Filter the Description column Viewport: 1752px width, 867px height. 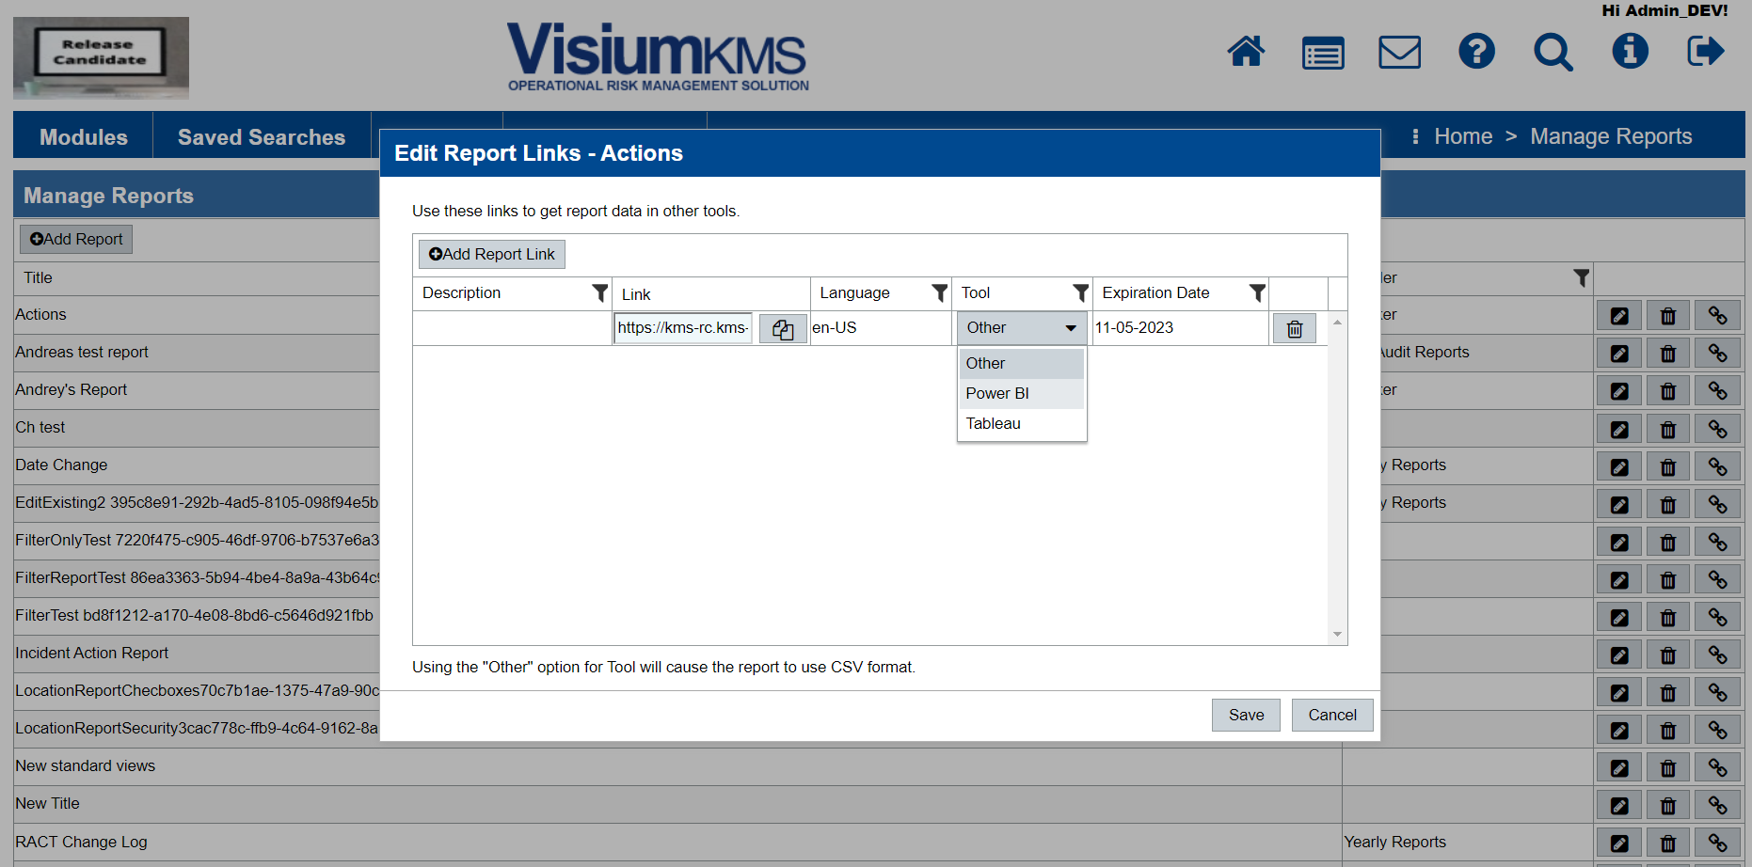click(x=599, y=293)
